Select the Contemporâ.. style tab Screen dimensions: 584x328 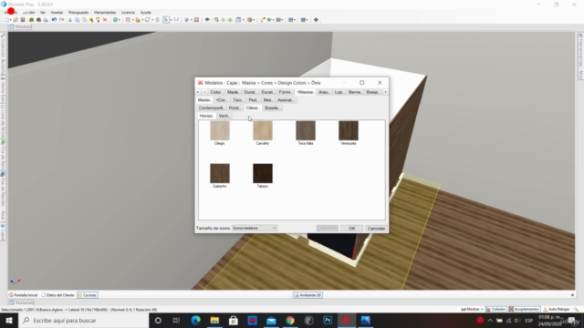[211, 108]
